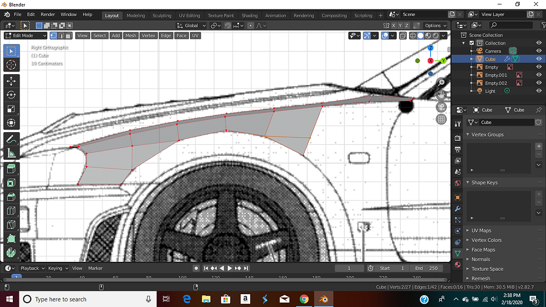This screenshot has width=546, height=307.
Task: Play the animation forward
Action: 230,268
